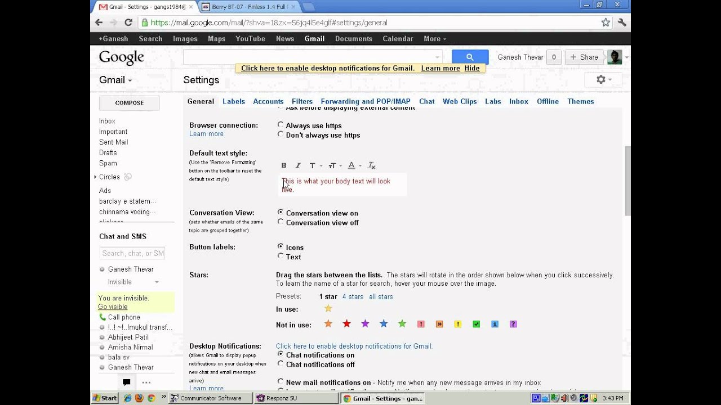Switch to the Labels settings tab
The width and height of the screenshot is (721, 405).
pos(234,101)
